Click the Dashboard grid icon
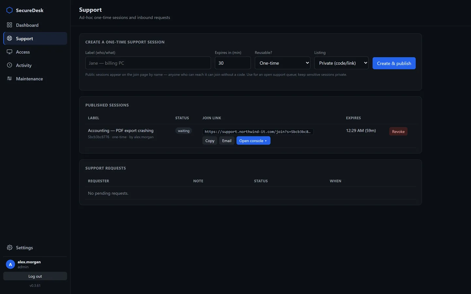The width and height of the screenshot is (471, 294). click(9, 25)
